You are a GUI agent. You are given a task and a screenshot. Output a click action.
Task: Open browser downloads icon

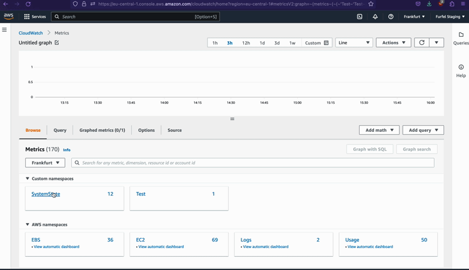click(x=429, y=4)
